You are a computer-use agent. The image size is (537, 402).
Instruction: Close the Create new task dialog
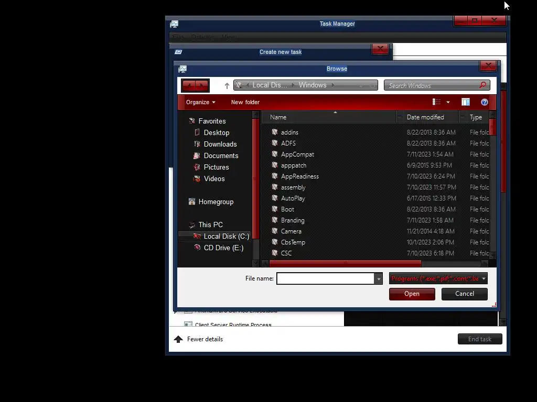point(380,49)
